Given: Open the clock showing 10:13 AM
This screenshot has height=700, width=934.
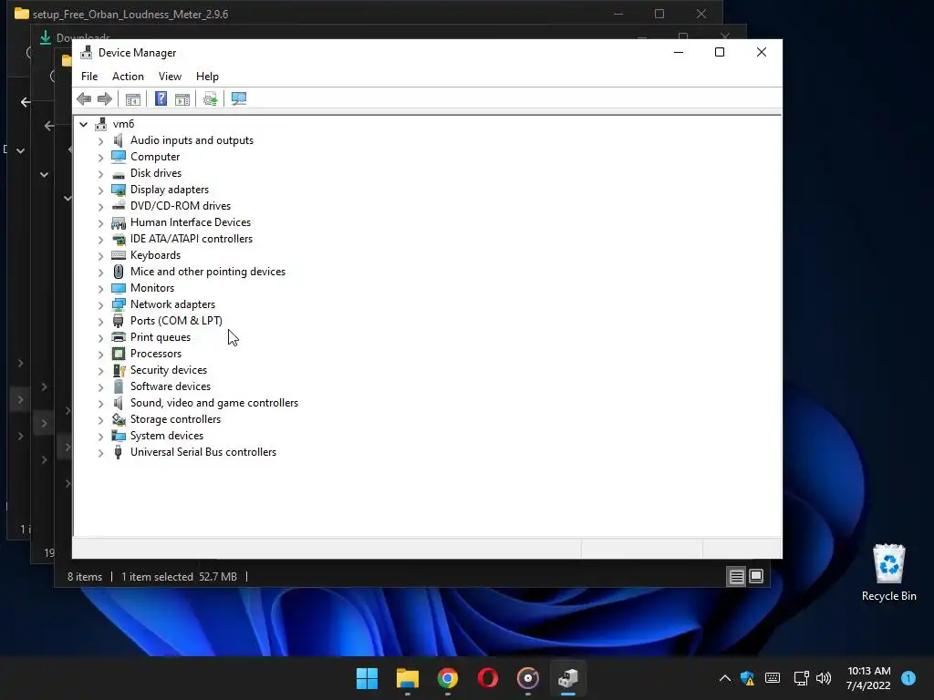Looking at the screenshot, I should click(868, 678).
